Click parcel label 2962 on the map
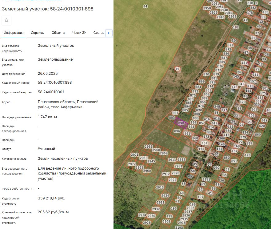Viewport: 271px width, 229px height. pos(149,147)
